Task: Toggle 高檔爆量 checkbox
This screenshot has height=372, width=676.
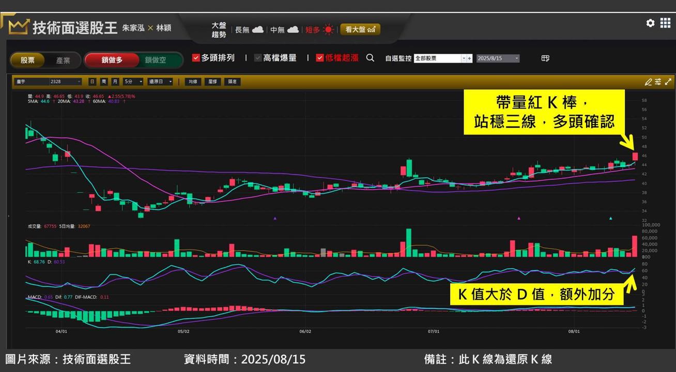Action: point(258,58)
